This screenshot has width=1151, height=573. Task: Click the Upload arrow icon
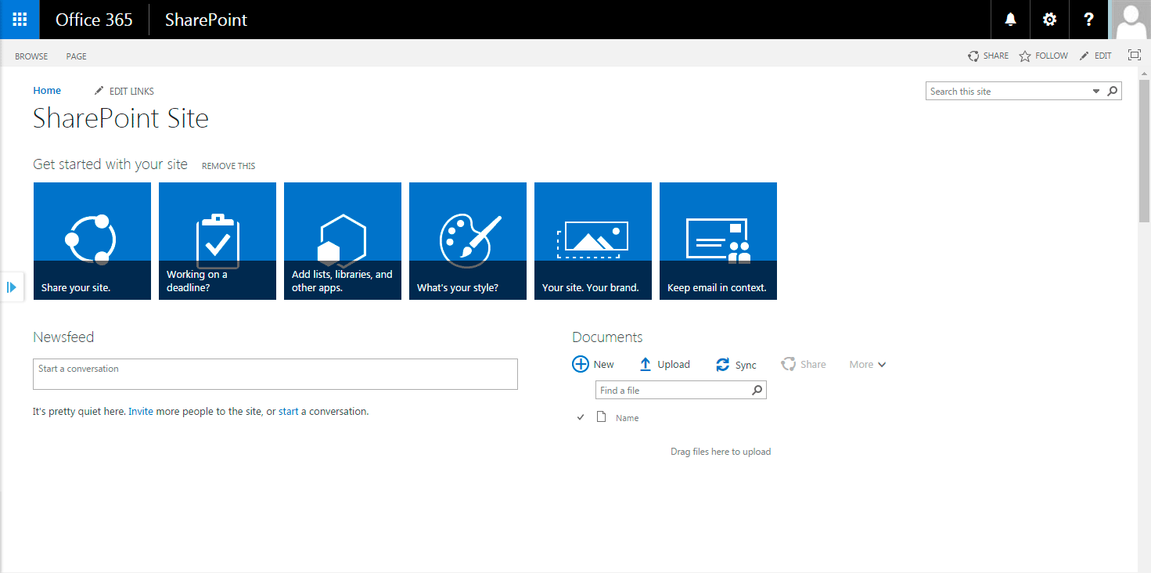646,364
